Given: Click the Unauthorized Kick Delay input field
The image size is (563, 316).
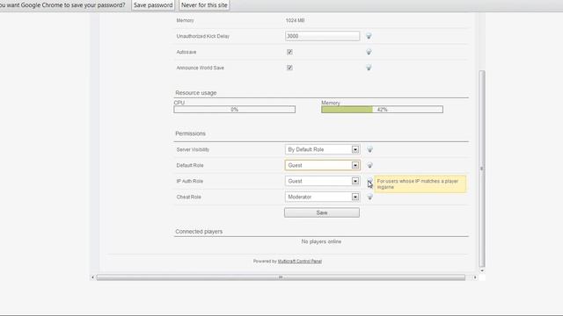Looking at the screenshot, I should tap(322, 36).
